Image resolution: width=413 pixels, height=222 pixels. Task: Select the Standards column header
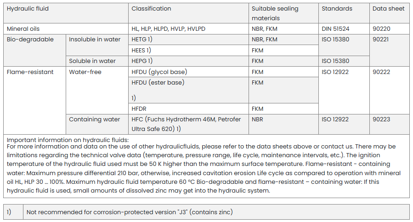pos(337,9)
